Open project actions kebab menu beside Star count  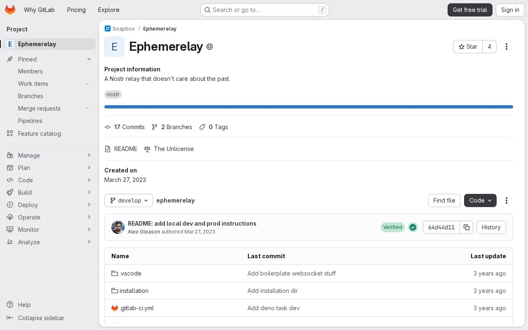coord(507,47)
